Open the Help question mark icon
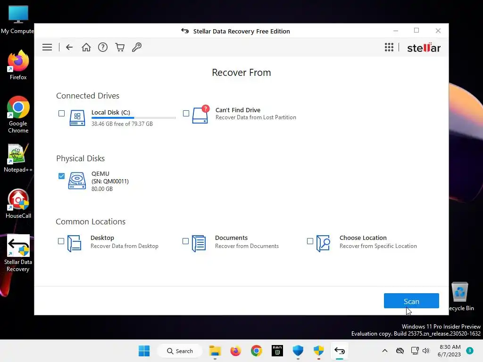 click(103, 47)
